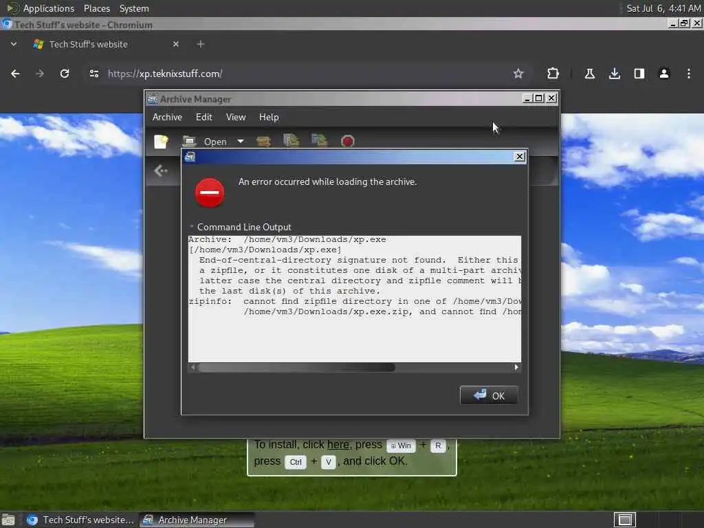Click the error dialog title bar icon
Image resolution: width=704 pixels, height=528 pixels.
click(x=190, y=157)
